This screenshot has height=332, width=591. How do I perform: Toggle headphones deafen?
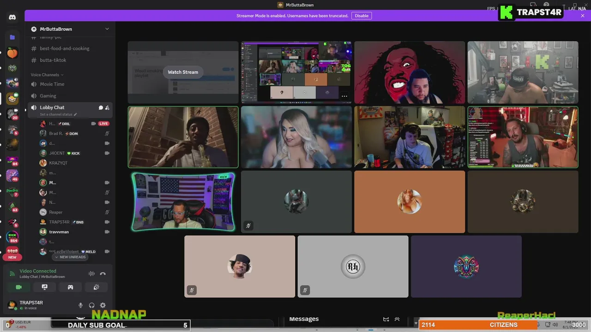91,305
